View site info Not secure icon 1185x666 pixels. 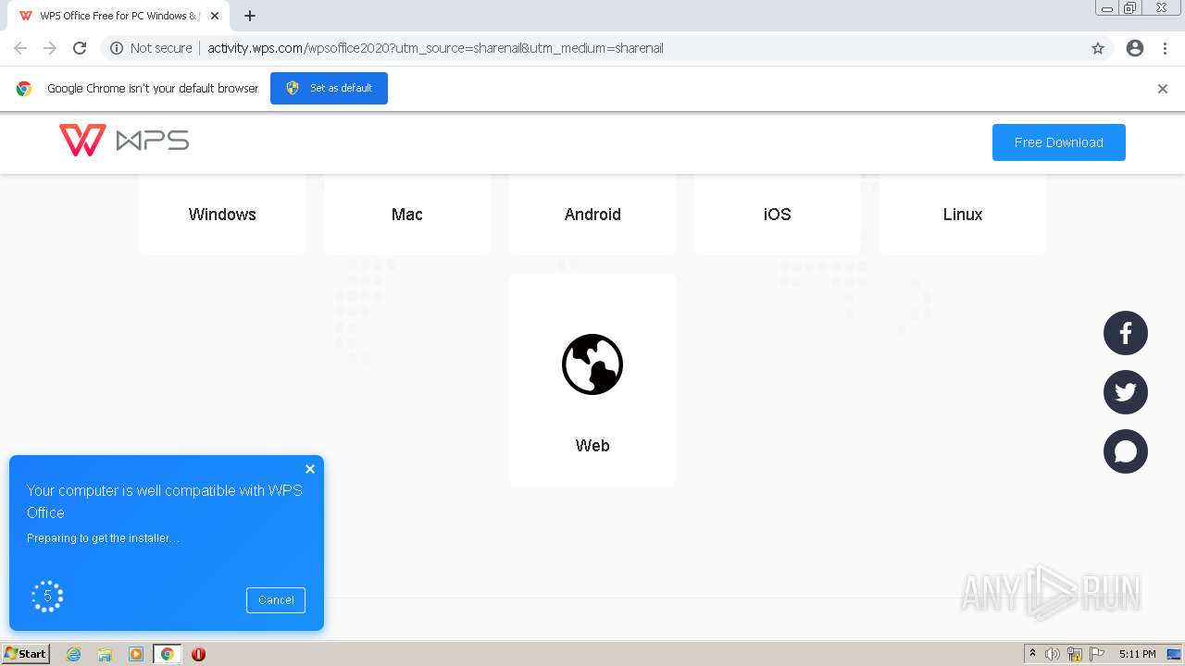117,48
